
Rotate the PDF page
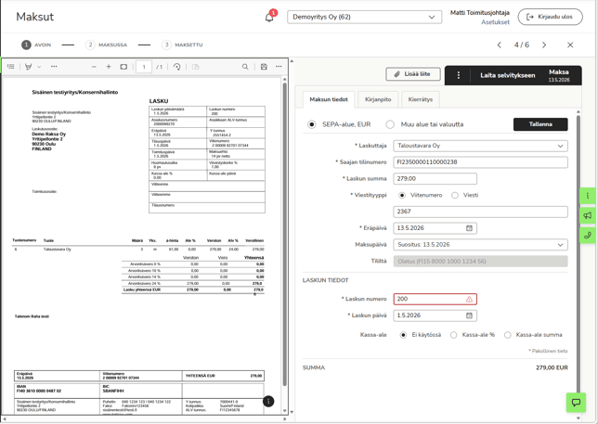[x=177, y=67]
